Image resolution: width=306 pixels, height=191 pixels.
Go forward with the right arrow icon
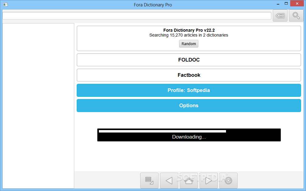pos(209,181)
